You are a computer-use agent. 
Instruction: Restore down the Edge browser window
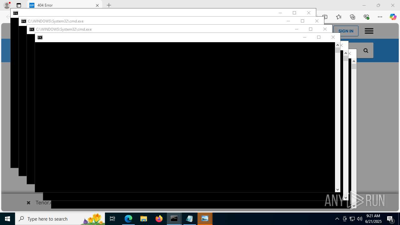(378, 5)
